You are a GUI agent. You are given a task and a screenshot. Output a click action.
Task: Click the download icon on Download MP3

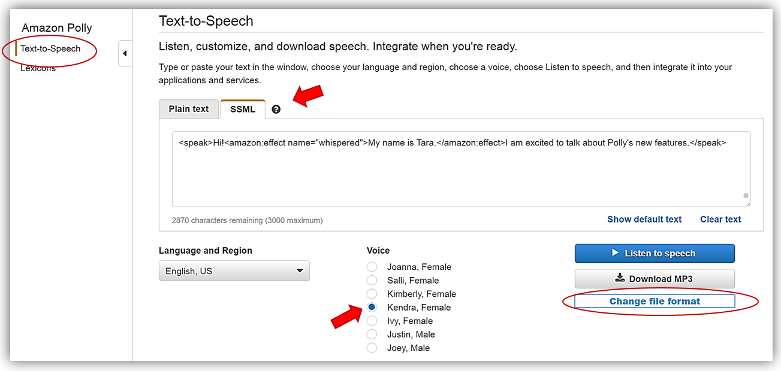pos(620,278)
